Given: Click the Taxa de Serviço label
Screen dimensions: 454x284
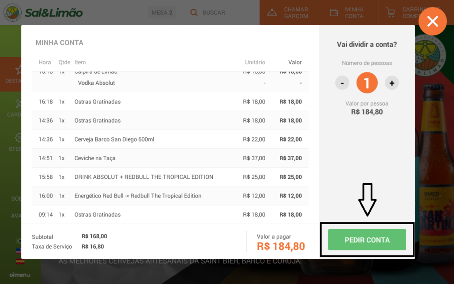Looking at the screenshot, I should pos(52,247).
